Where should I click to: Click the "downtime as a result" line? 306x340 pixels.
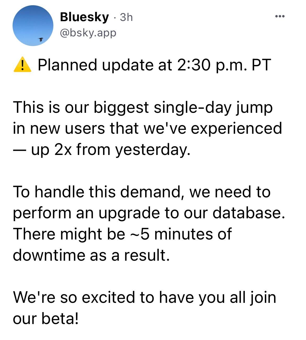coord(91,255)
